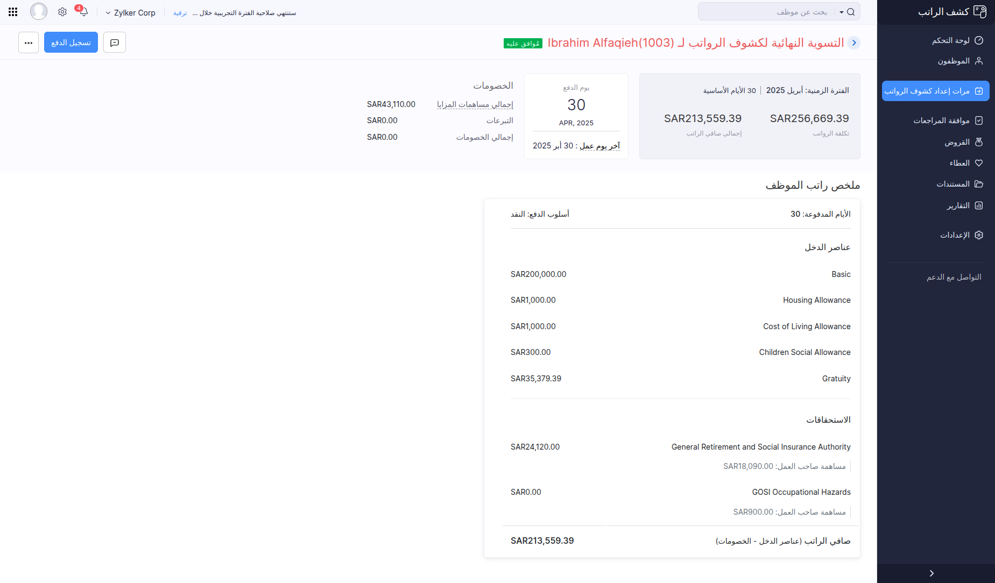Image resolution: width=995 pixels, height=583 pixels.
Task: Collapse the sidebar with bottom chevron
Action: click(x=931, y=573)
